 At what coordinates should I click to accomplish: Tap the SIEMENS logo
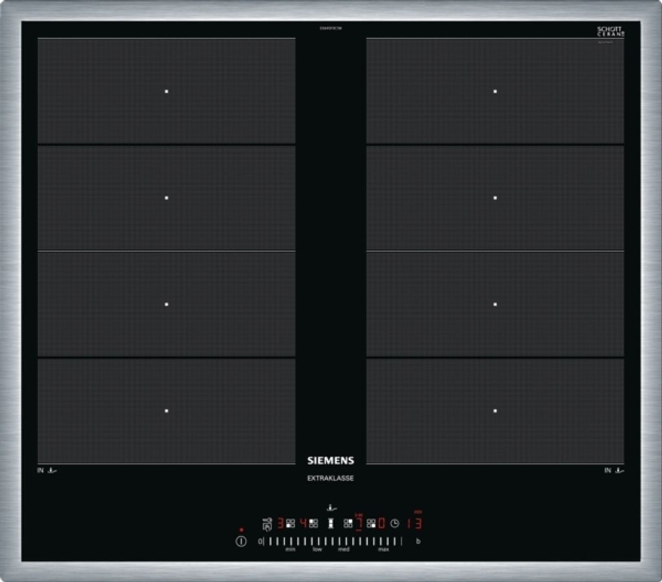pos(330,461)
